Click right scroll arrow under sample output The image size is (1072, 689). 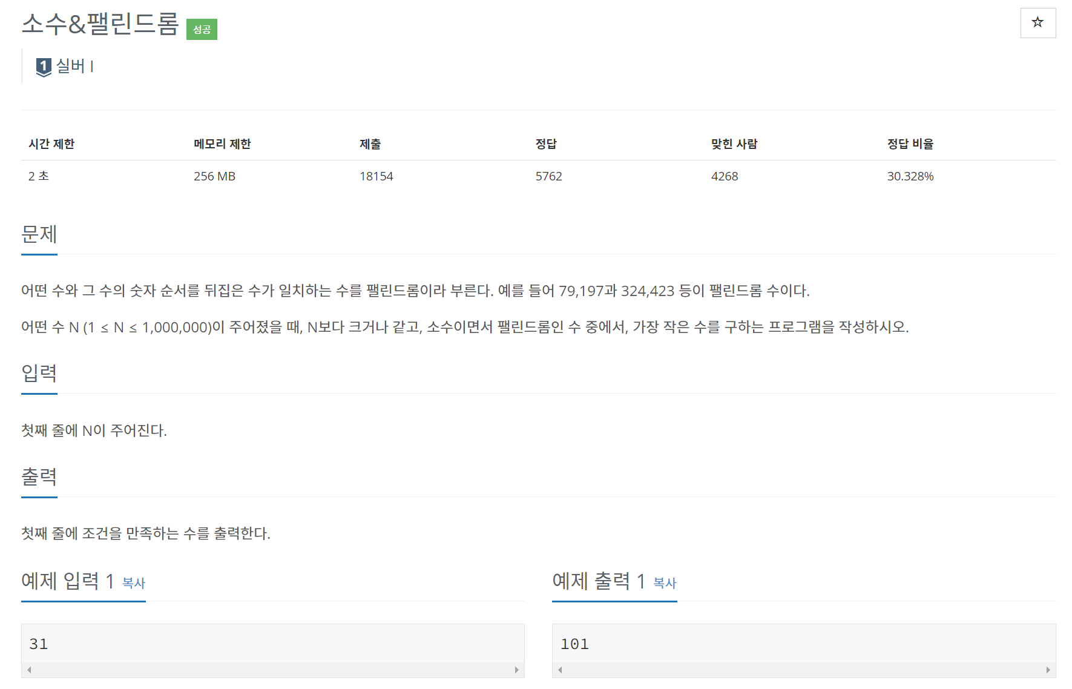(x=1048, y=670)
